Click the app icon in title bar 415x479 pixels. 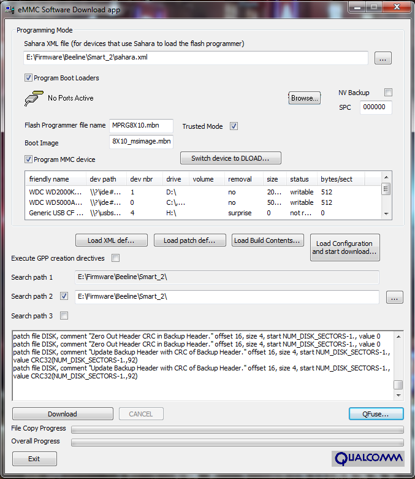9,9
